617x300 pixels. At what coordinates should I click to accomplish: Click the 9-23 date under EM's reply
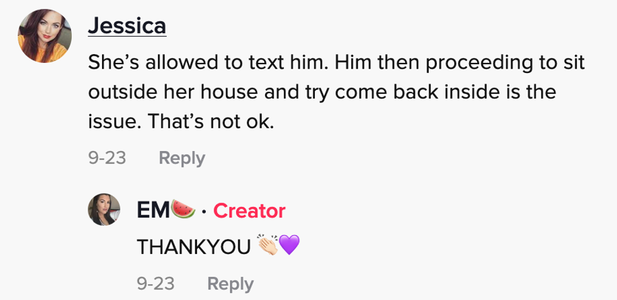click(x=156, y=284)
